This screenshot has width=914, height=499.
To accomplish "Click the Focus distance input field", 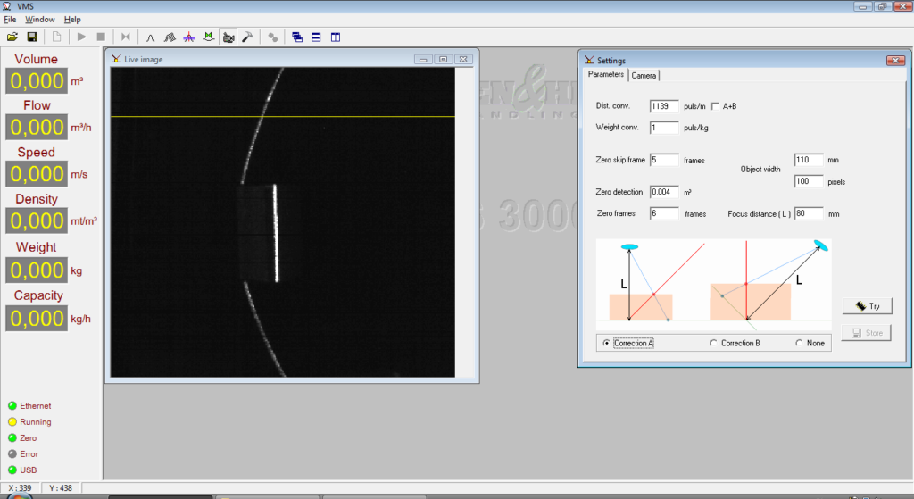I will click(808, 214).
